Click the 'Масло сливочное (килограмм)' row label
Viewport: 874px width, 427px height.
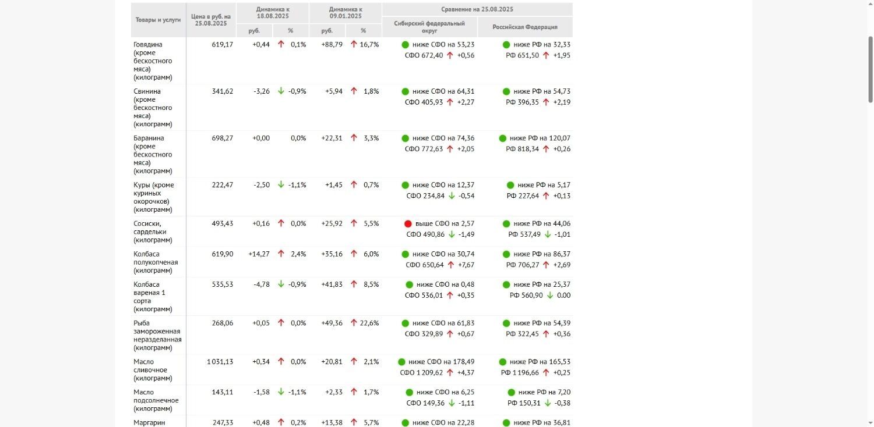tap(150, 370)
